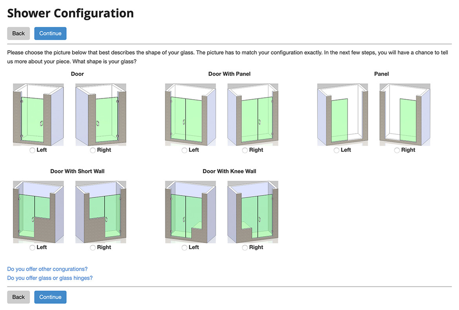
Task: Click the top Continue button
Action: point(50,33)
